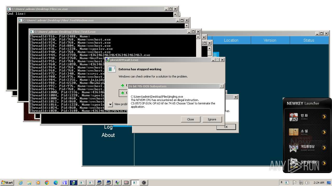Expand View problem details arrow
The height and width of the screenshot is (186, 332).
[x=110, y=104]
